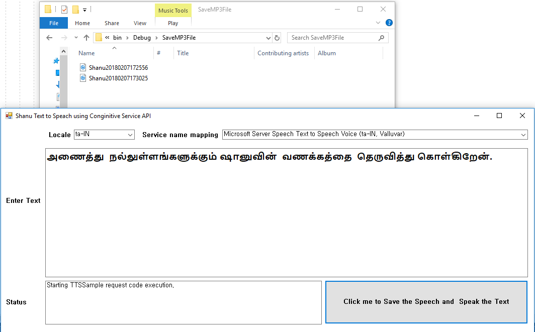Expand the address bar history dropdown
This screenshot has height=332, width=535.
tap(268, 38)
